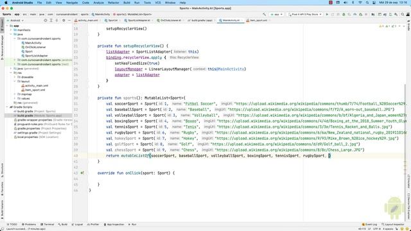411x231 pixels.
Task: Click the Make Project hammer icon
Action: (x=264, y=14)
